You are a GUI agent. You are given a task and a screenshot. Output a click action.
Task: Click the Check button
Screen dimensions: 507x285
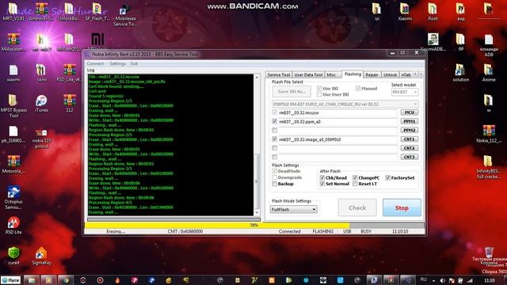(x=357, y=207)
